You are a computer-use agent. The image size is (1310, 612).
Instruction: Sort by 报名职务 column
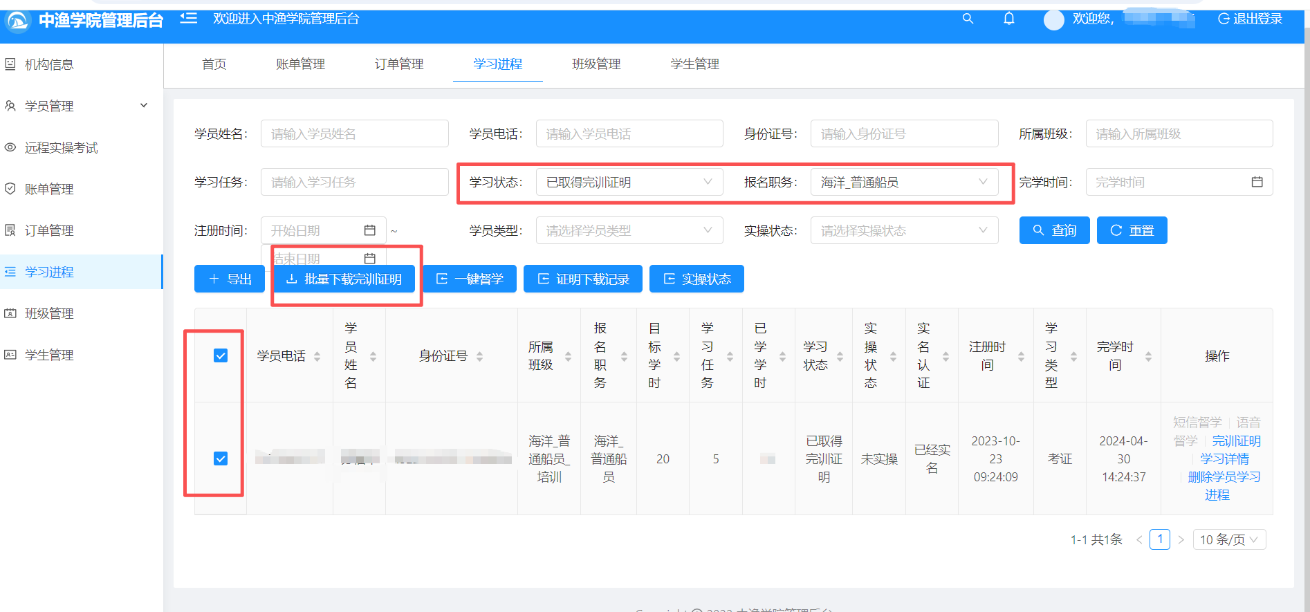(625, 356)
